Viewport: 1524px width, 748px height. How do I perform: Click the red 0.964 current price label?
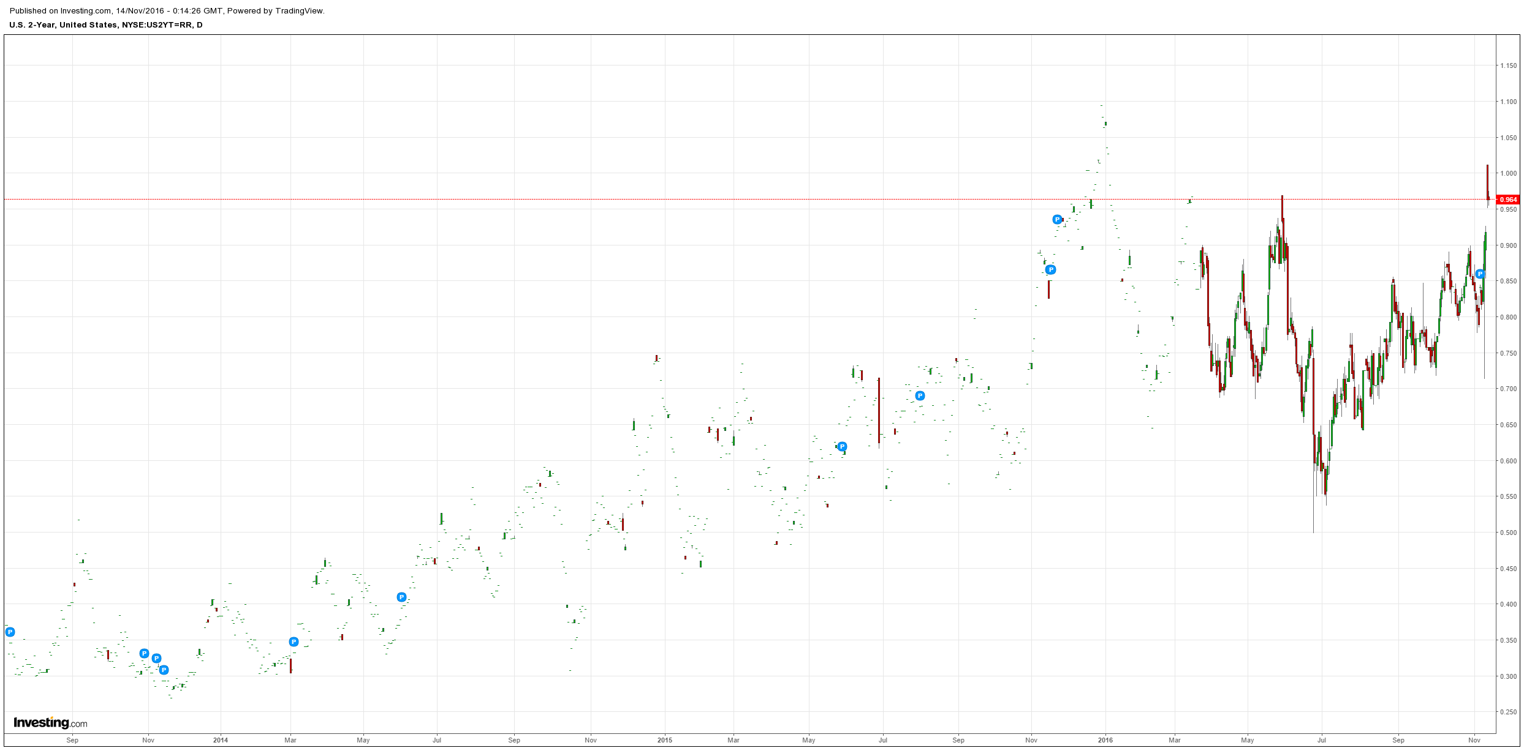click(x=1507, y=200)
